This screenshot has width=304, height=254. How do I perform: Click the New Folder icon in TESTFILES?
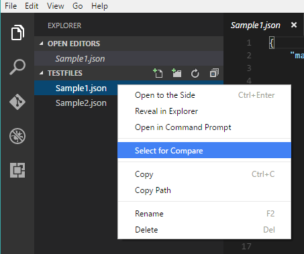176,73
